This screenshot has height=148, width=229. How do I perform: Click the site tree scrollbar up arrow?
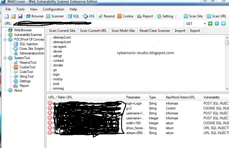coord(227,38)
